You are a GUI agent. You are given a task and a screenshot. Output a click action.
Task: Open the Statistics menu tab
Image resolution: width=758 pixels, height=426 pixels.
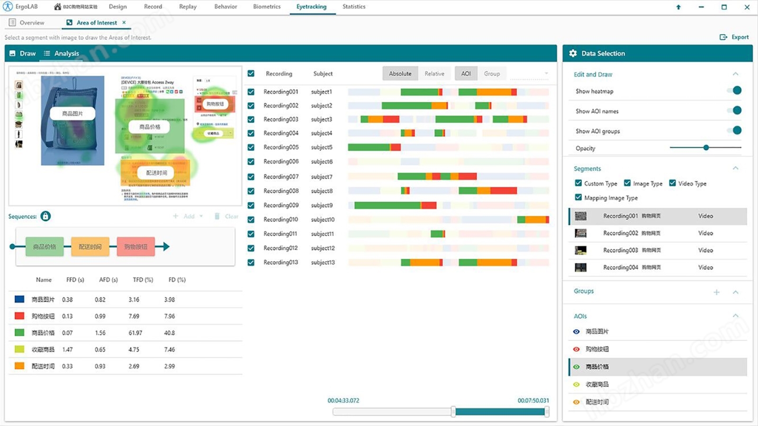point(353,7)
